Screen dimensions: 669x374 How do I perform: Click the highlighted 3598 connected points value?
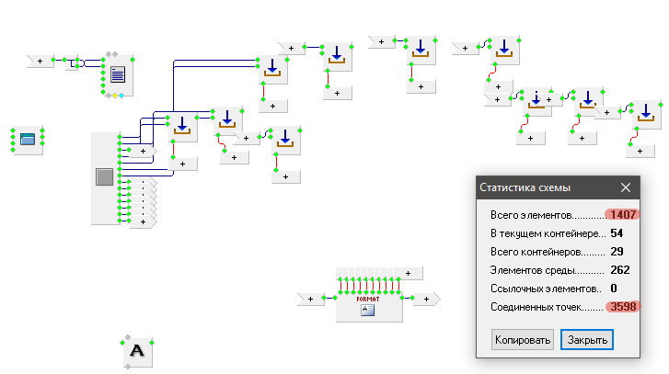click(622, 307)
